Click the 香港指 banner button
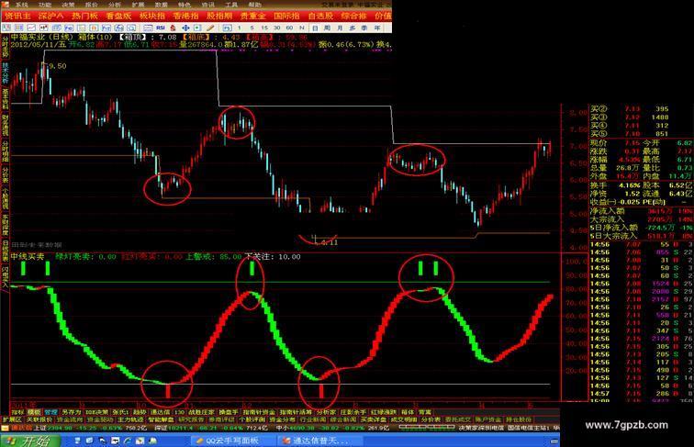 tap(185, 16)
